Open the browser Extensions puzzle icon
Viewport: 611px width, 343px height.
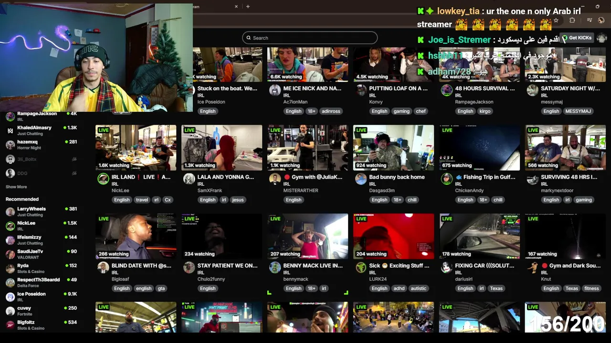tap(572, 20)
